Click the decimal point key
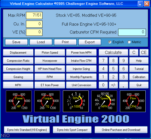 123,85
